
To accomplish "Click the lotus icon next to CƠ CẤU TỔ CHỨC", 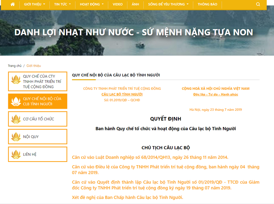I will [x=15, y=119].
